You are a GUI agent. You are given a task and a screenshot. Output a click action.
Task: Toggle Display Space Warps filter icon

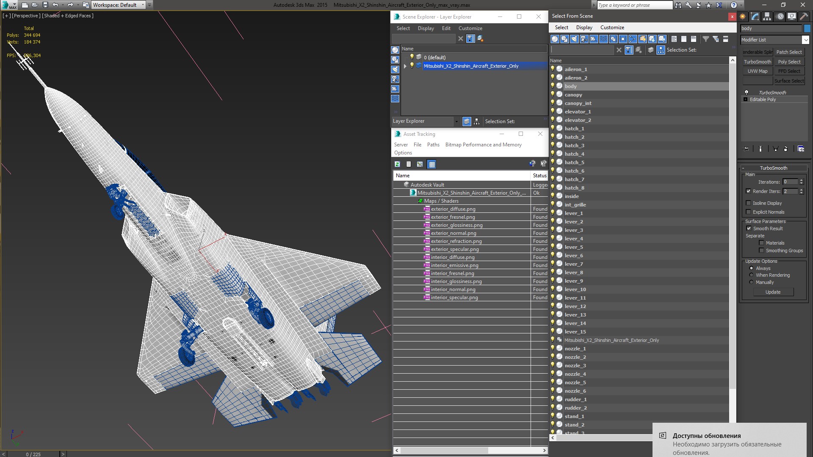coord(603,39)
